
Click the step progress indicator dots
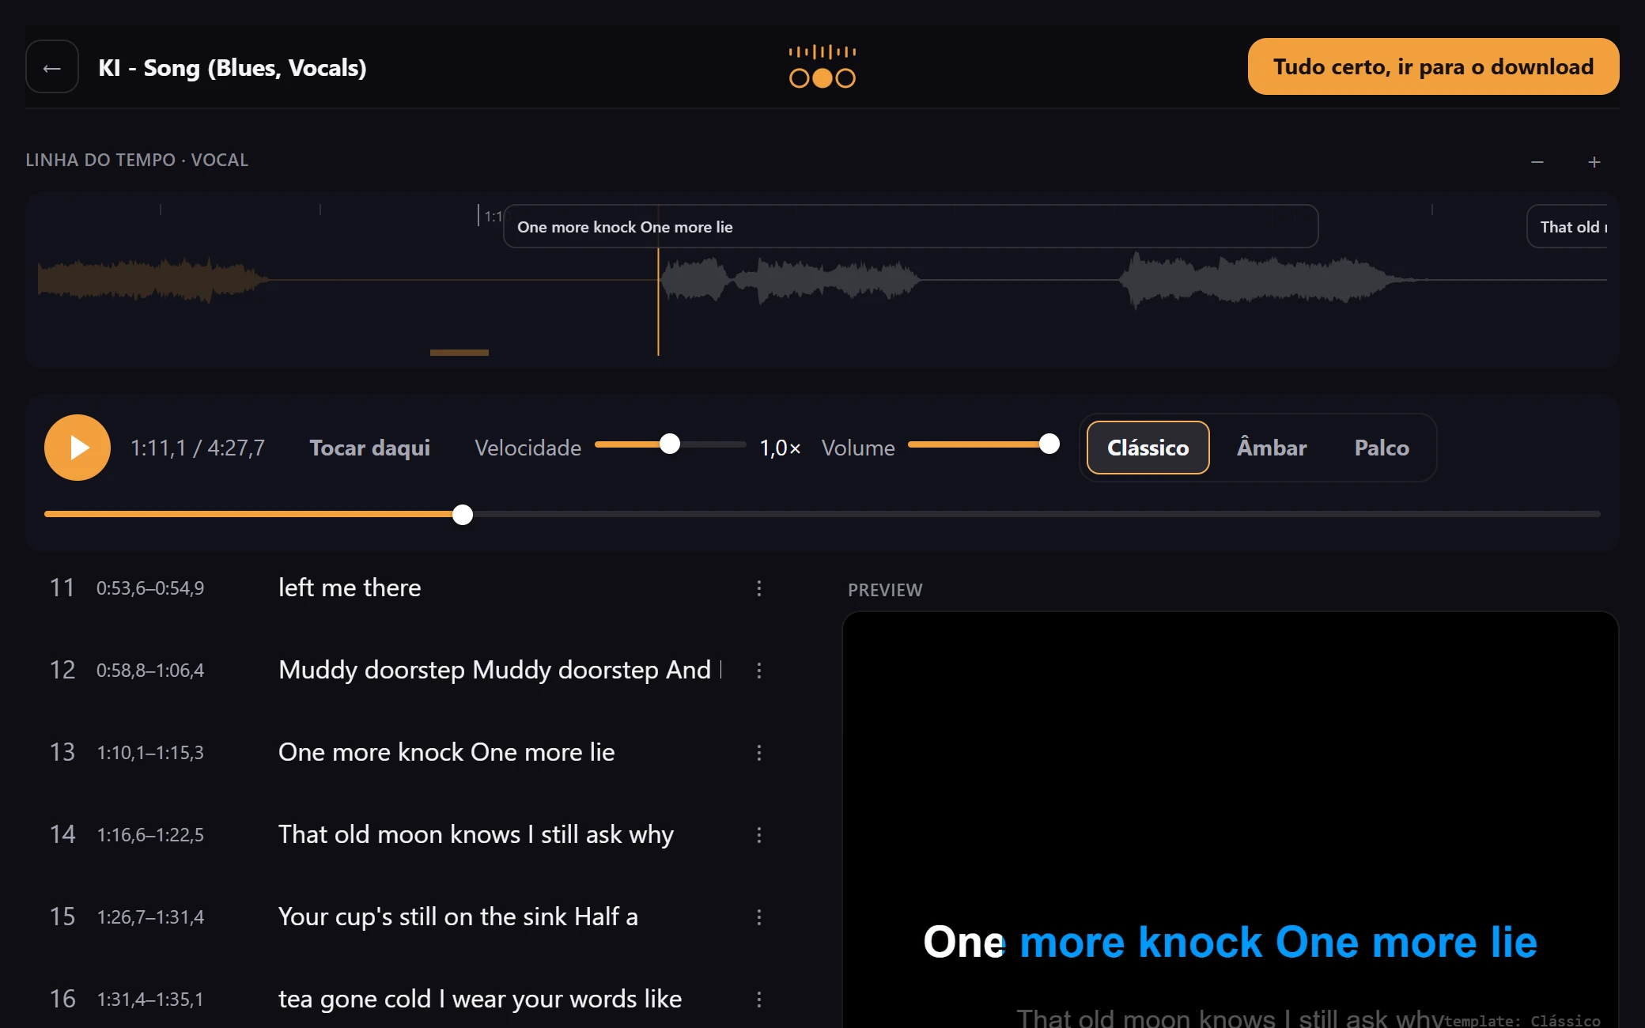(x=822, y=78)
